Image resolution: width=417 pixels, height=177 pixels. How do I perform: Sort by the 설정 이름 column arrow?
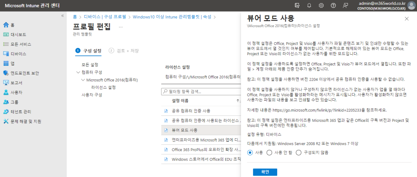pyautogui.click(x=238, y=101)
